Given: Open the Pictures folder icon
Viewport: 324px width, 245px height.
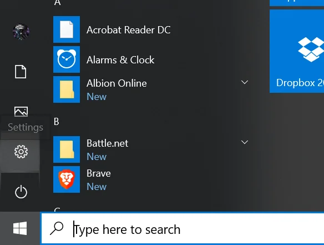Looking at the screenshot, I should (21, 112).
